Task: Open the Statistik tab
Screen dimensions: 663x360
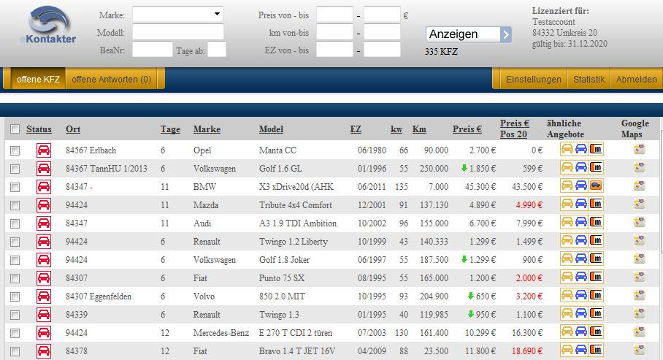Action: [589, 79]
